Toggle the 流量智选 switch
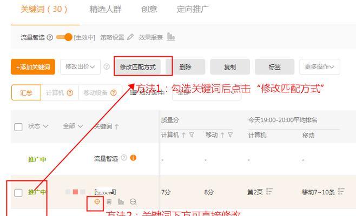 [x=64, y=37]
